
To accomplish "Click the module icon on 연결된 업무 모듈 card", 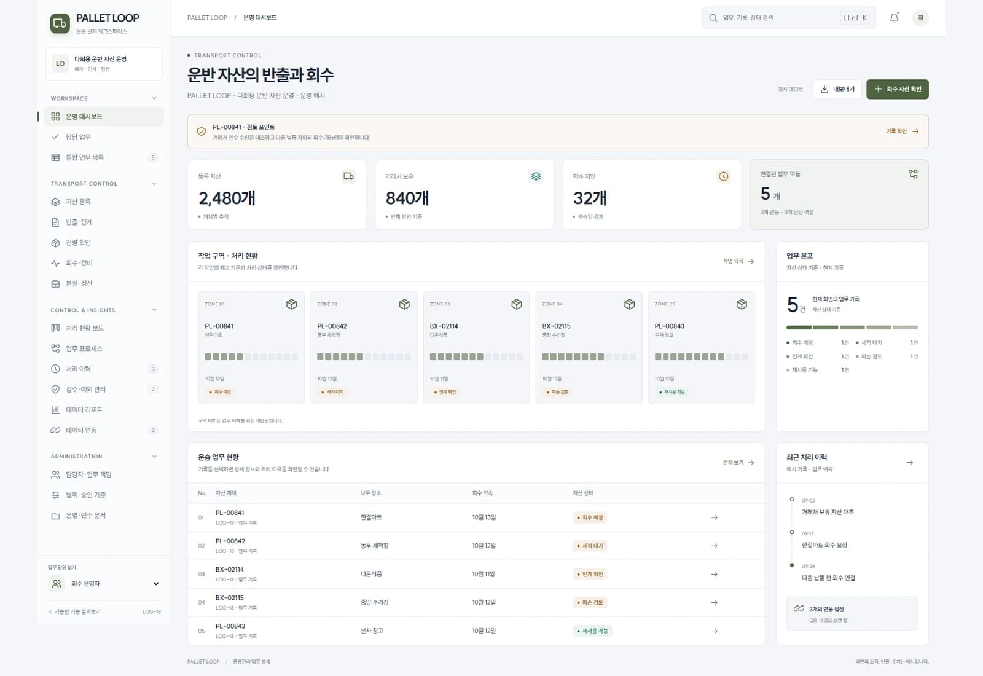I will 913,174.
